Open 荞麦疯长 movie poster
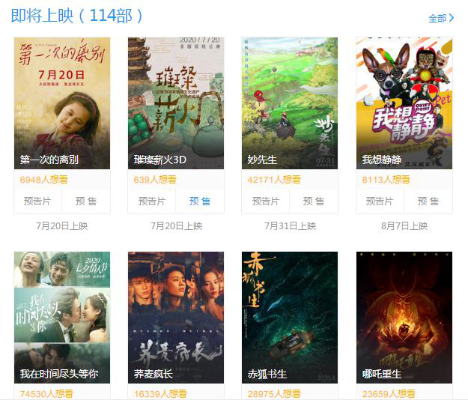Viewport: 468px width, 400px height. point(176,318)
